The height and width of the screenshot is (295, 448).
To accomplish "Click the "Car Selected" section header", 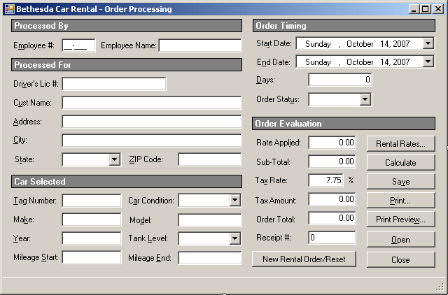I will click(127, 182).
